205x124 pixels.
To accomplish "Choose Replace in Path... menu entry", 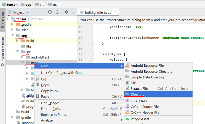I will (x=79, y=115).
